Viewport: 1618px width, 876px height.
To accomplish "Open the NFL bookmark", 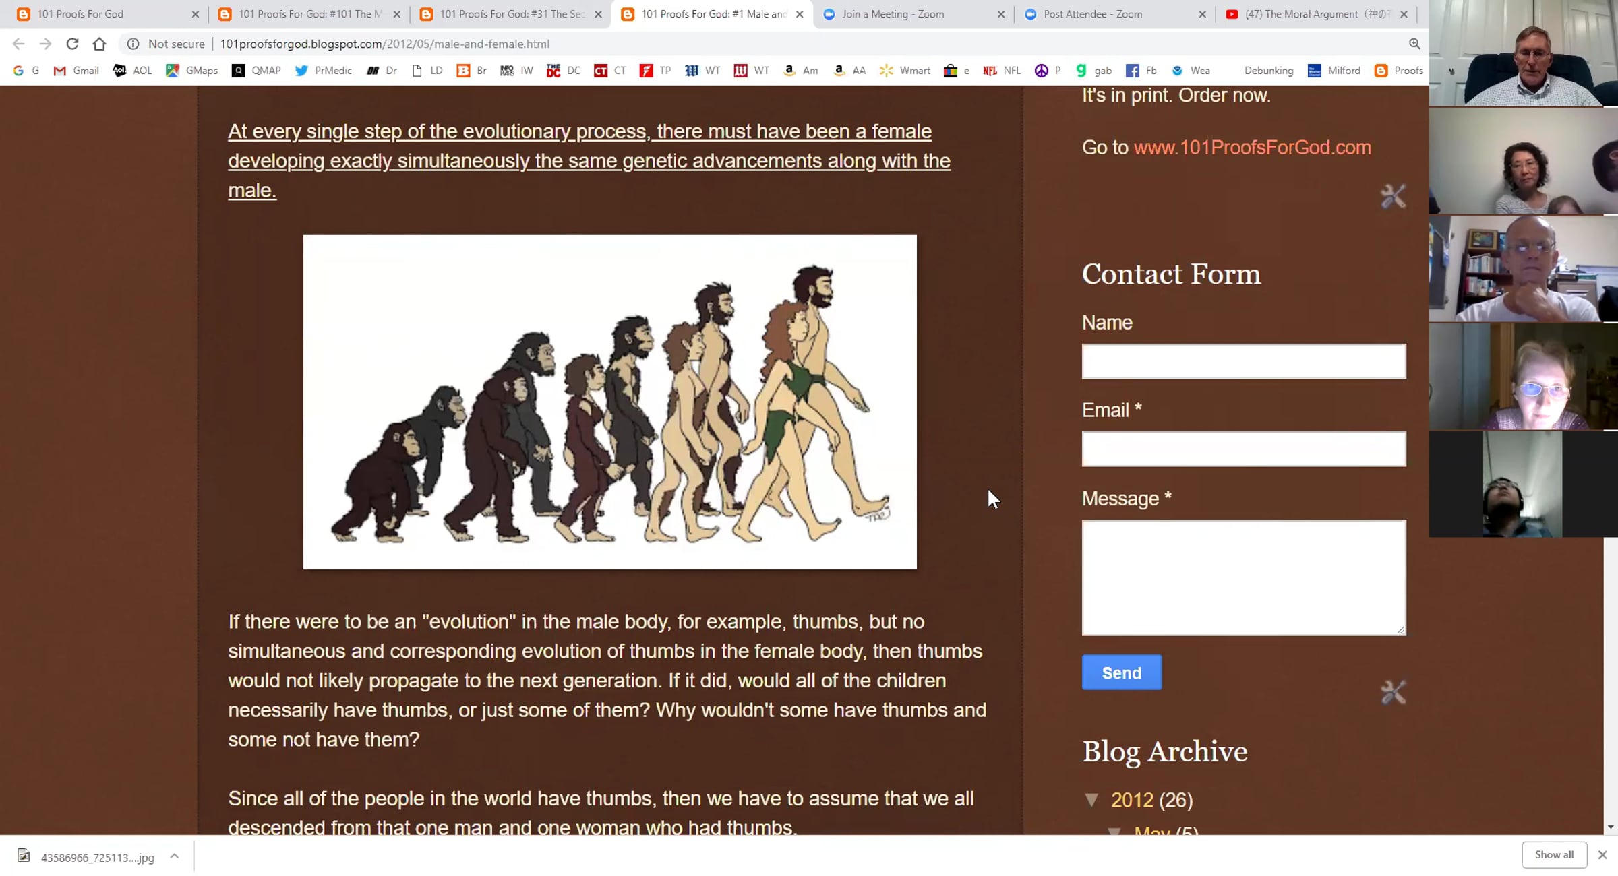I will tap(1002, 70).
